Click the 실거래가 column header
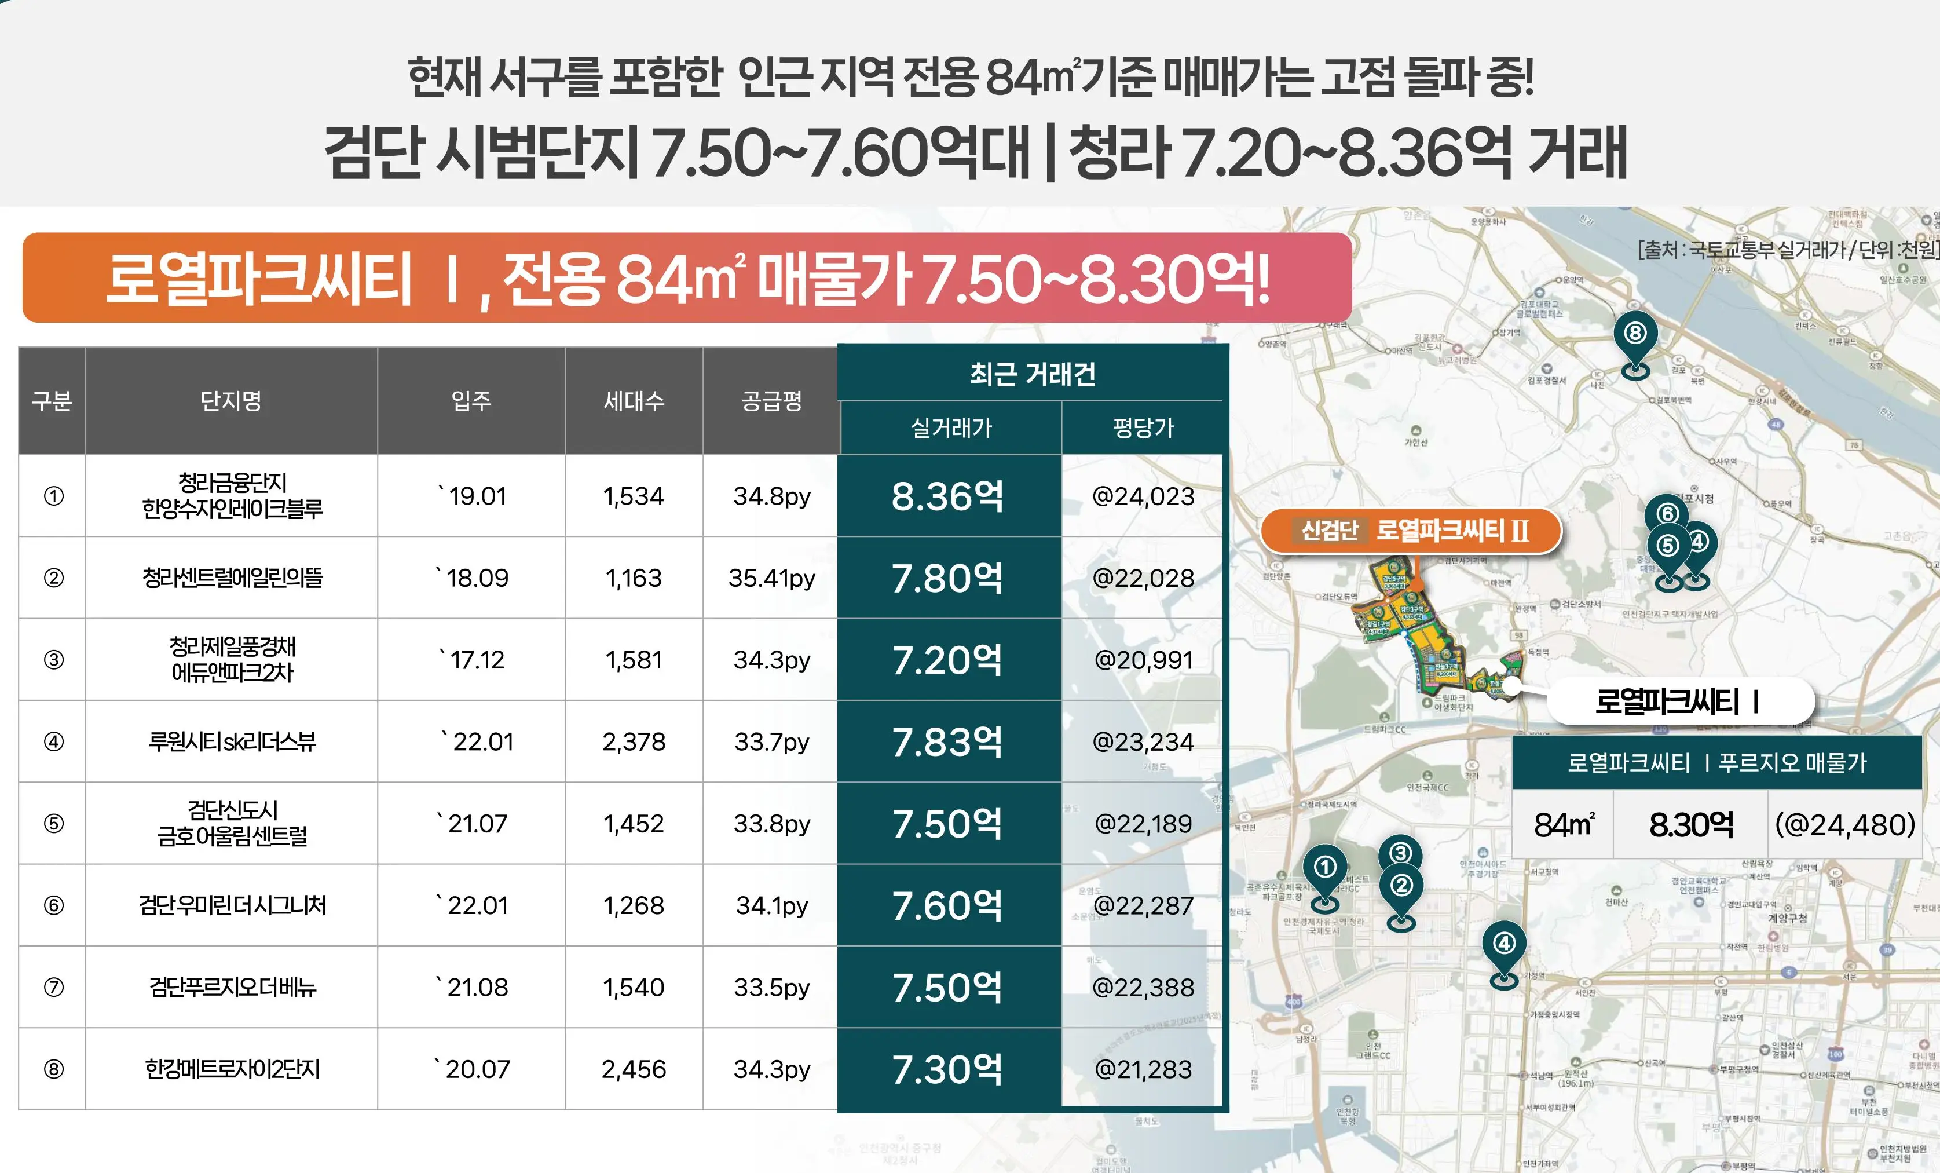Image resolution: width=1940 pixels, height=1173 pixels. (951, 429)
